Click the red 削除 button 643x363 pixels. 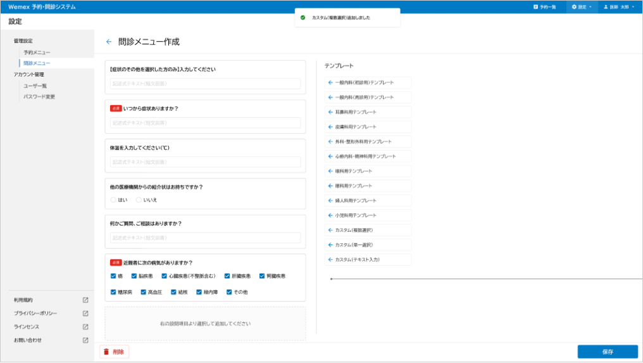coord(114,352)
